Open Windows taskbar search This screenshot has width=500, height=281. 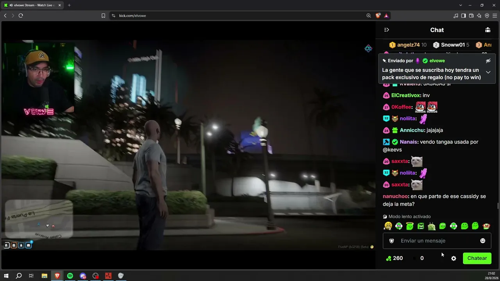19,276
